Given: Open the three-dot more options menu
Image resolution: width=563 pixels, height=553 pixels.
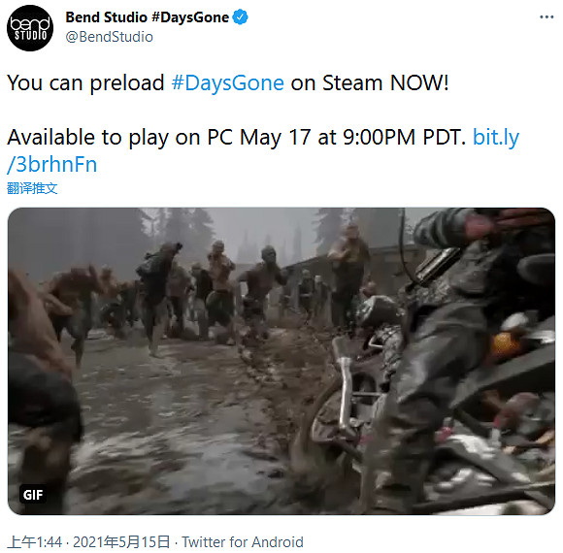Looking at the screenshot, I should coord(546,16).
